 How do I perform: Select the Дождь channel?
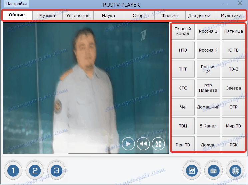208,144
